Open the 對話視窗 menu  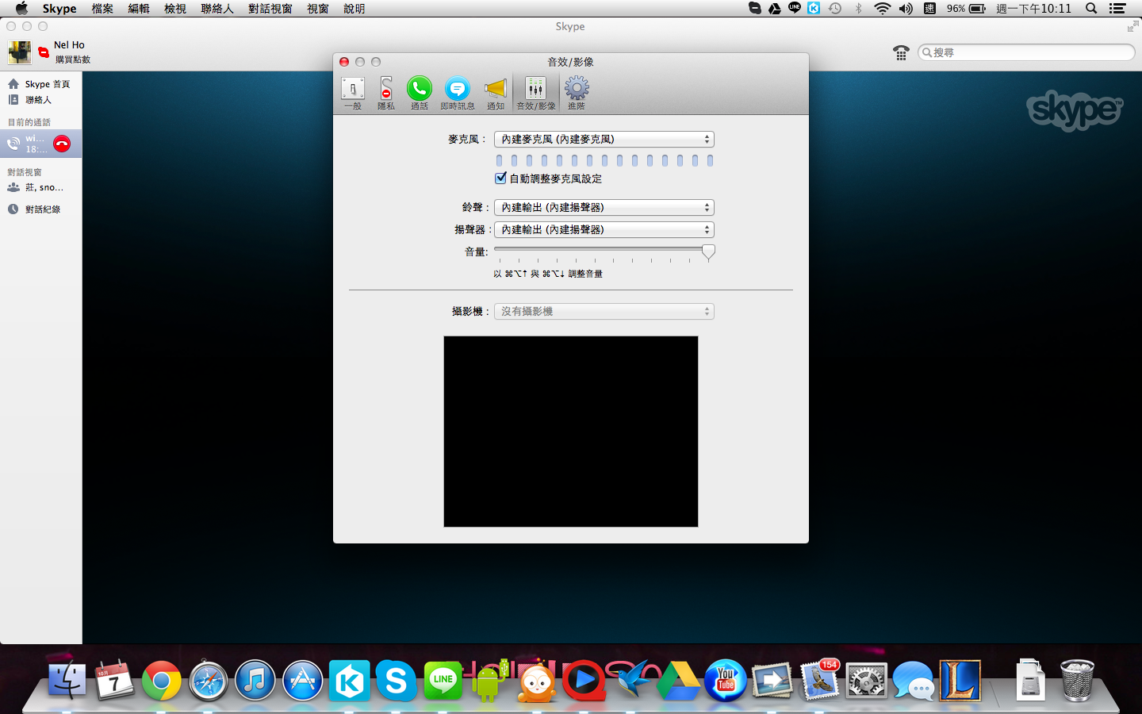[x=270, y=9]
